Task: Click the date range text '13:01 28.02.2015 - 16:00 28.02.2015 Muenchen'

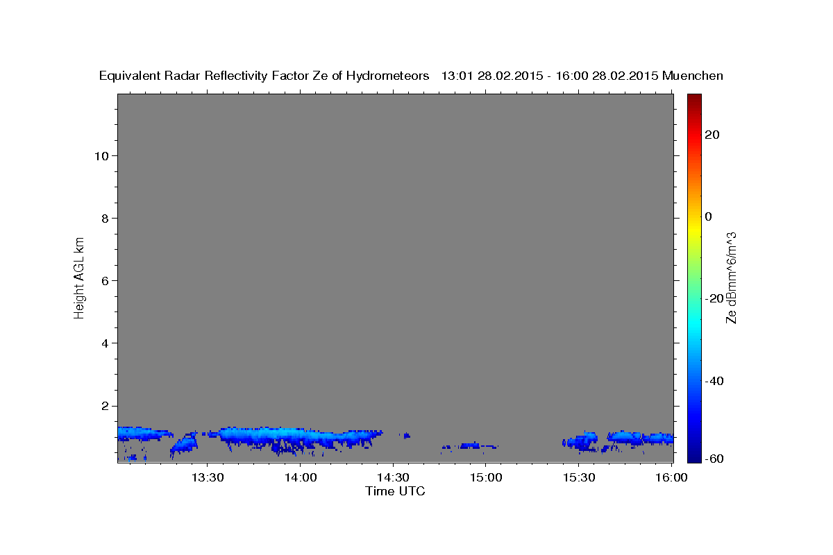Action: pos(582,76)
